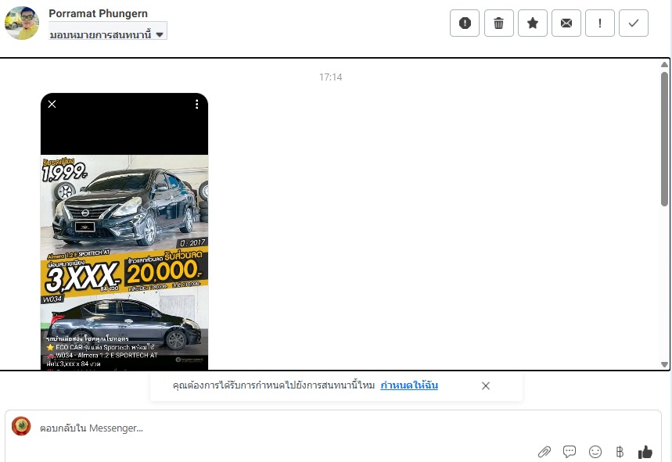Mark as unread using the envelope icon
This screenshot has height=462, width=672.
(566, 23)
